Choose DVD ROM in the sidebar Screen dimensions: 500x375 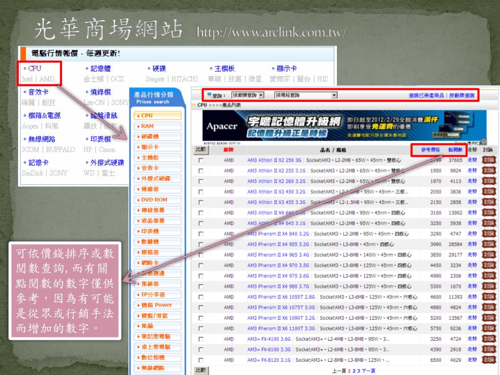click(x=158, y=200)
